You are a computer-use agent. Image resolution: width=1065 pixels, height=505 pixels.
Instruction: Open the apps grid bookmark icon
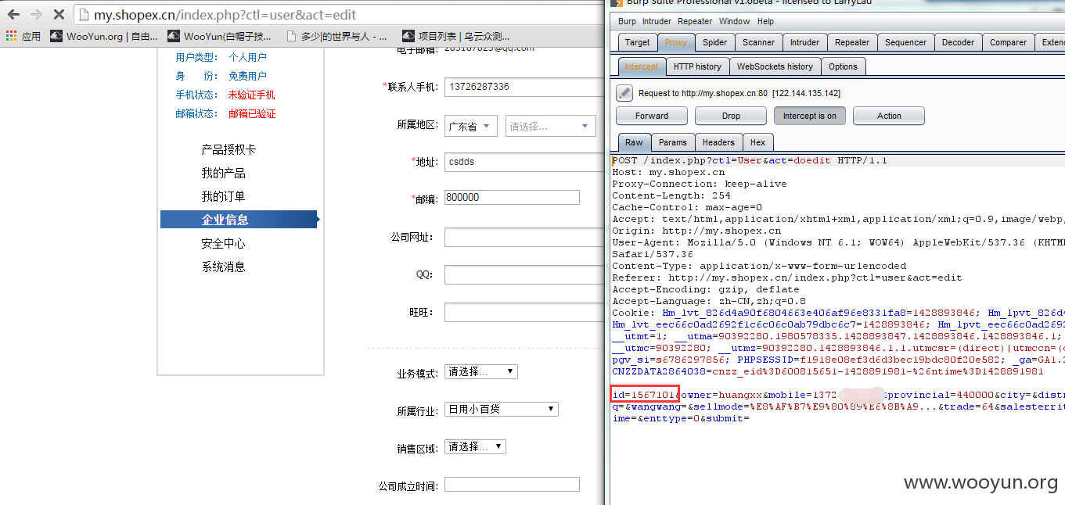(11, 36)
